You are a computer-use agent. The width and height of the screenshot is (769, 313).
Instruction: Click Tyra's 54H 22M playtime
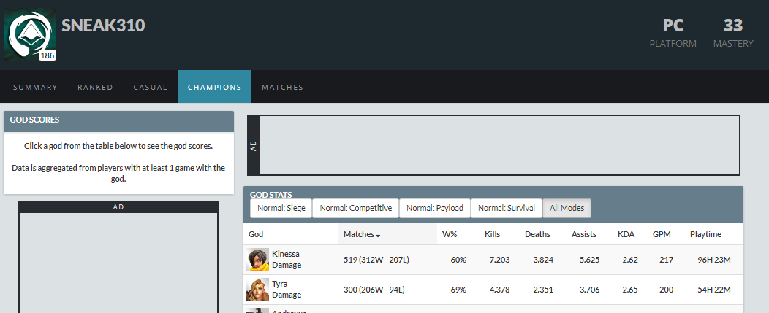[x=714, y=290]
